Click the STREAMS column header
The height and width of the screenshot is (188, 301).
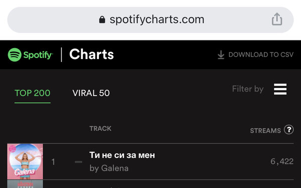pos(265,130)
